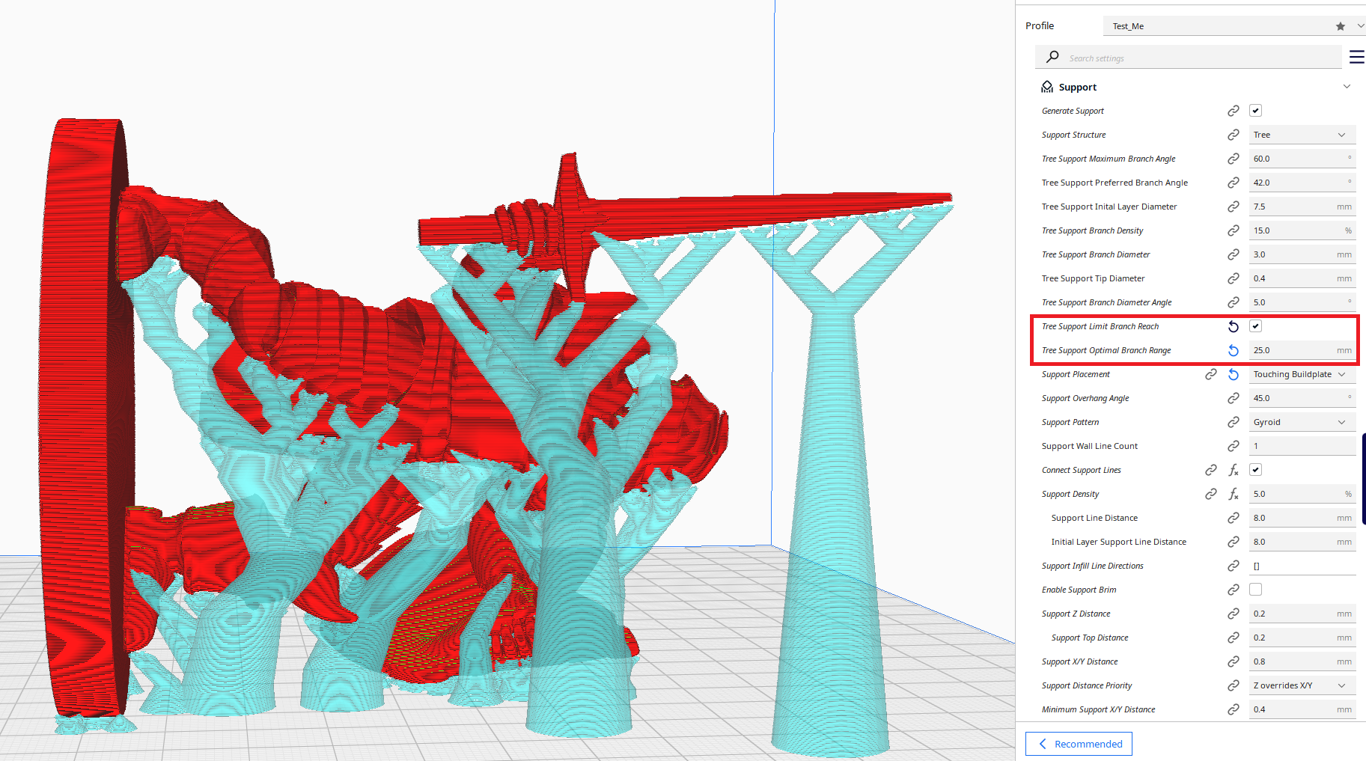The width and height of the screenshot is (1366, 761).
Task: Click link icon beside Support Pattern
Action: pyautogui.click(x=1233, y=422)
